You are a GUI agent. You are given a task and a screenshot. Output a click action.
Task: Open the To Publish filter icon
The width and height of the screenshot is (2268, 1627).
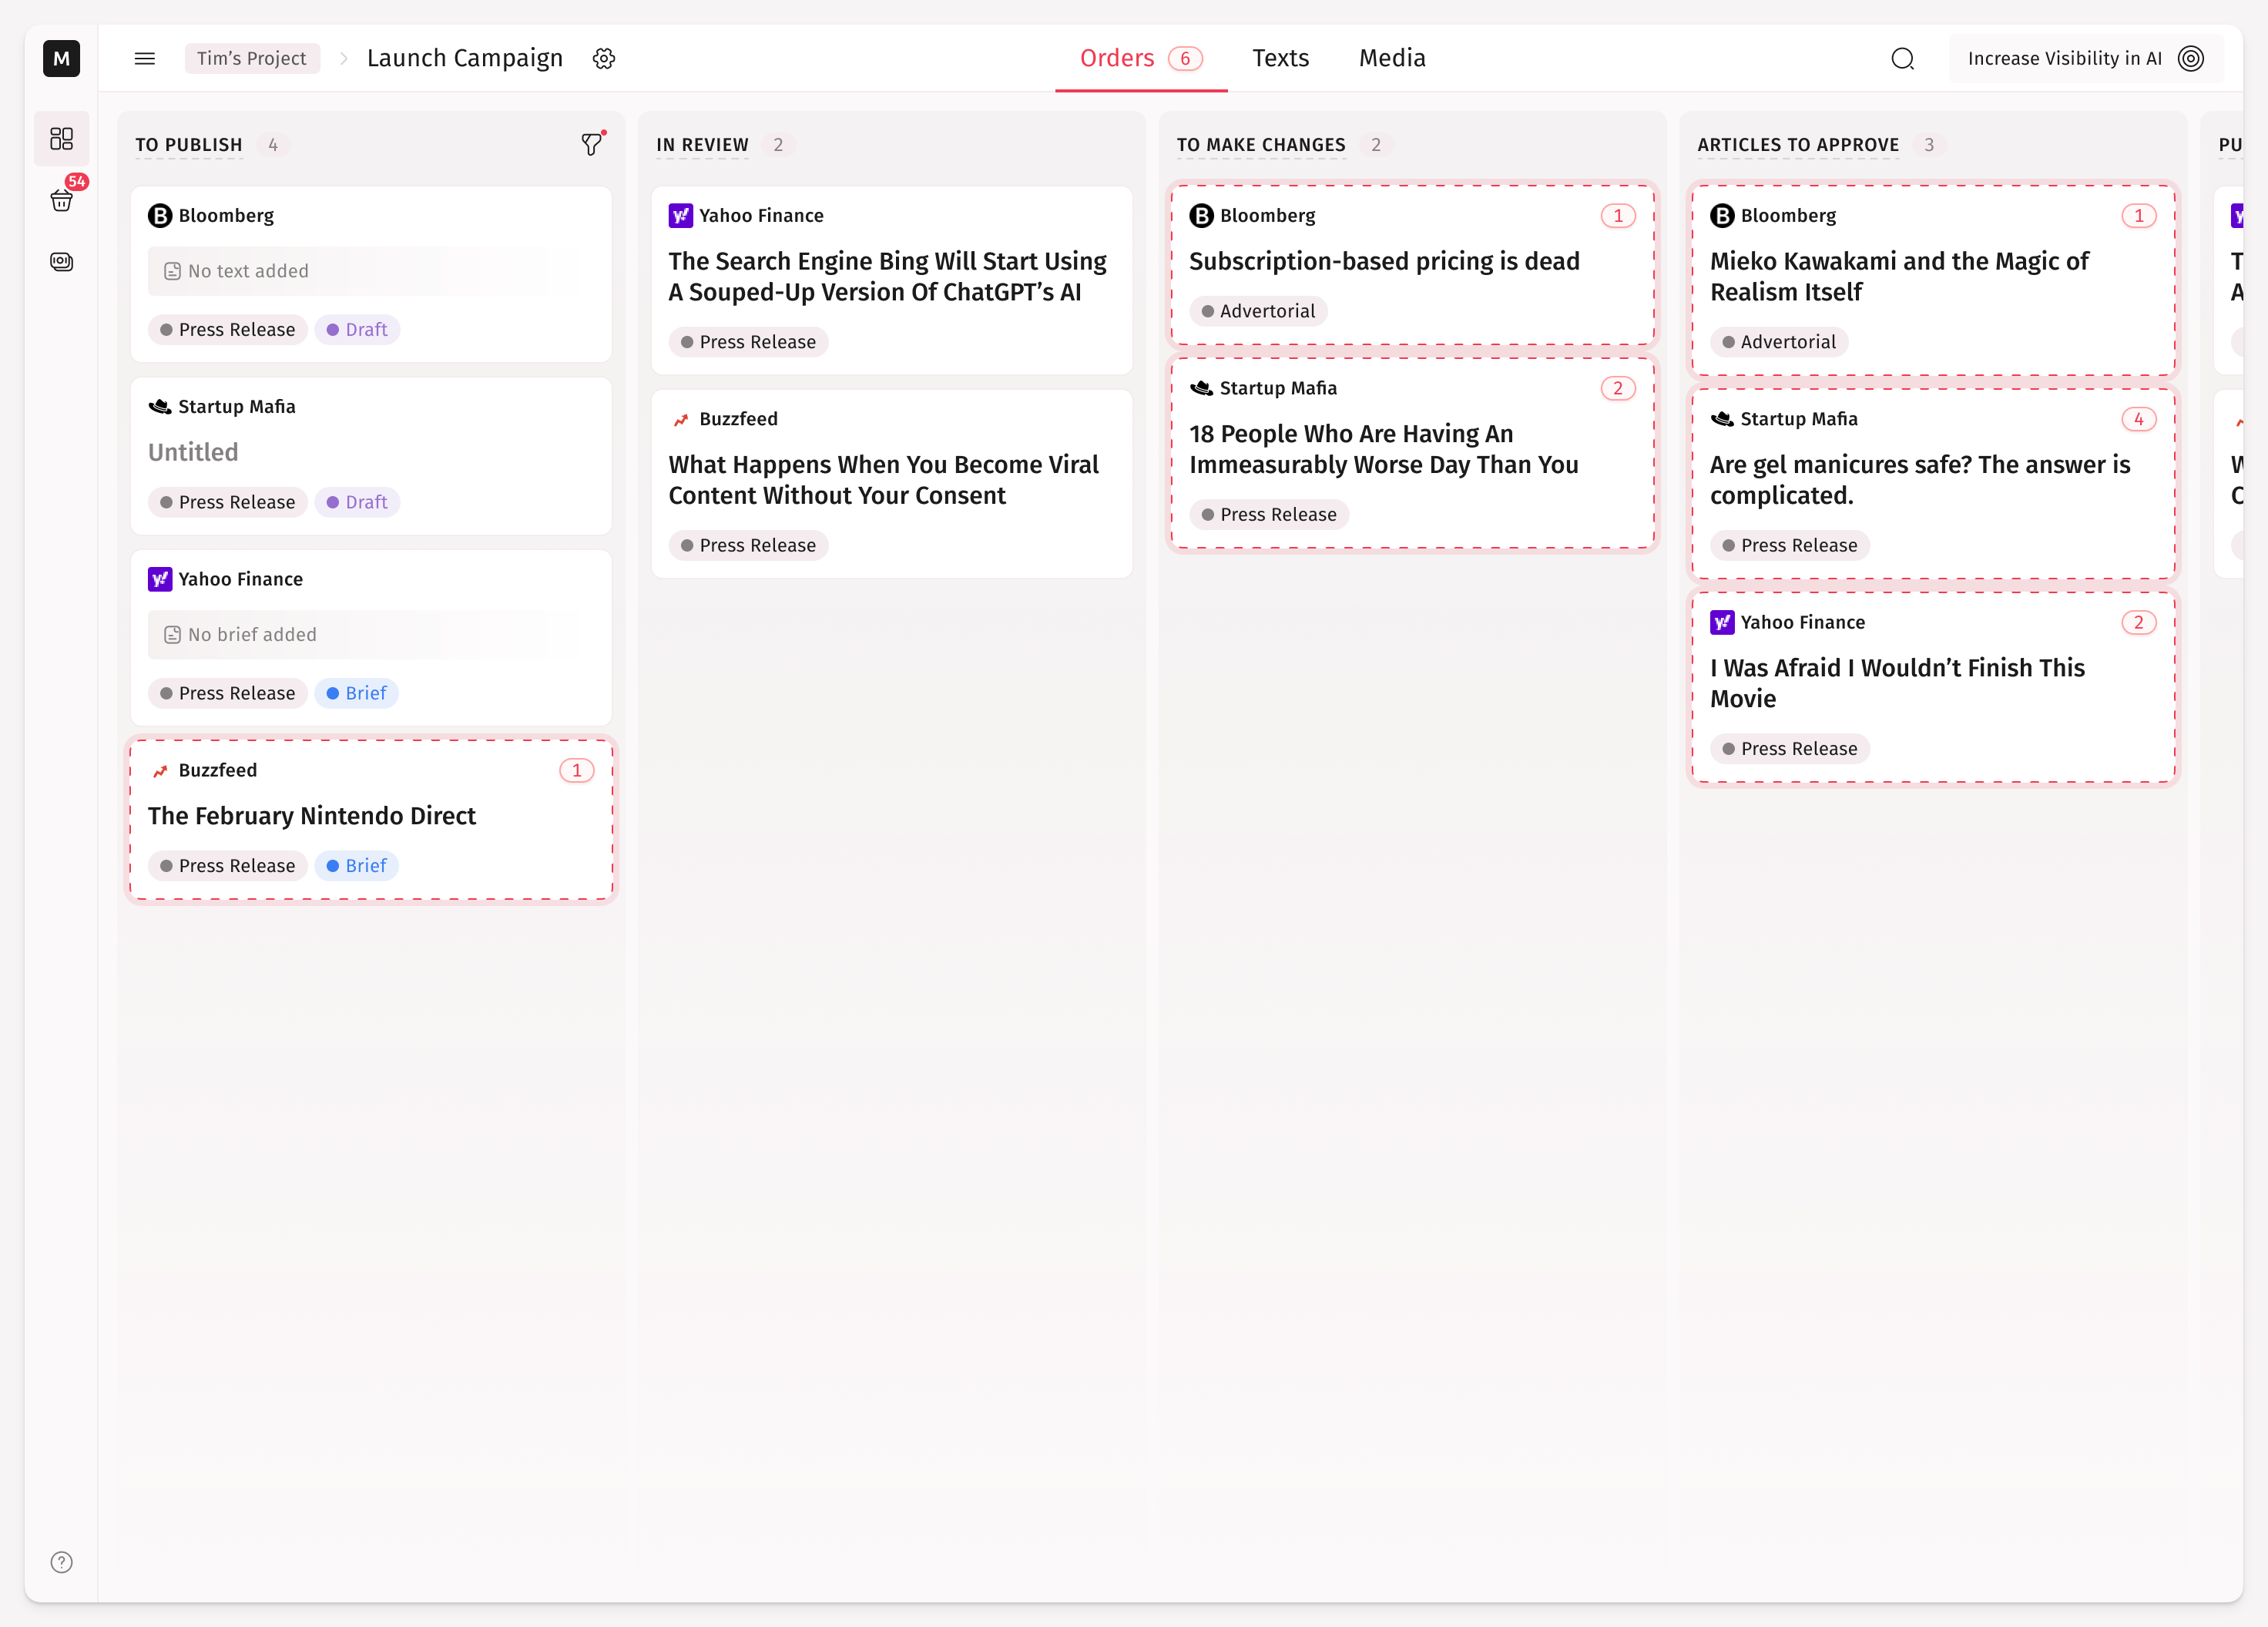pyautogui.click(x=592, y=144)
